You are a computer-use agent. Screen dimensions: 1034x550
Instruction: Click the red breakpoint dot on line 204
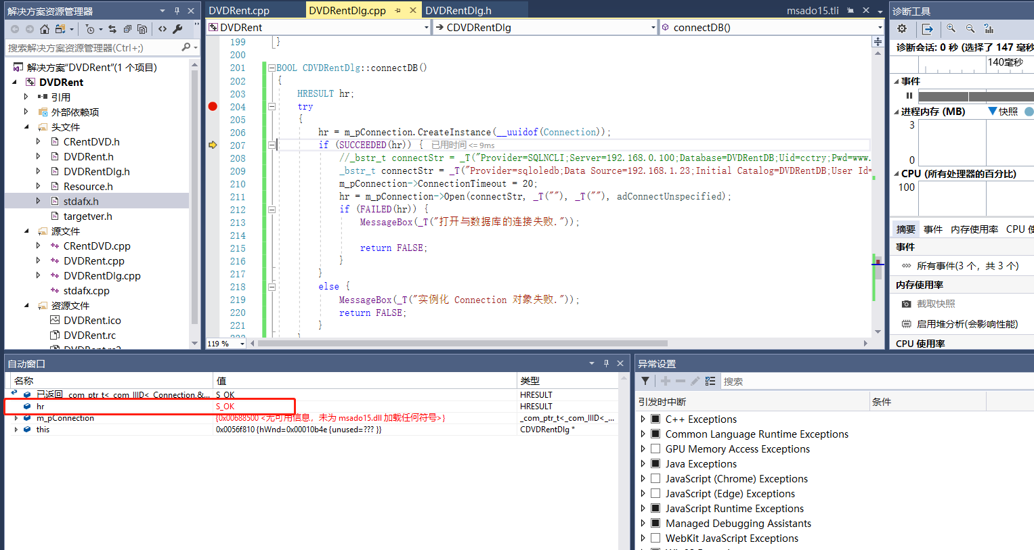tap(213, 106)
